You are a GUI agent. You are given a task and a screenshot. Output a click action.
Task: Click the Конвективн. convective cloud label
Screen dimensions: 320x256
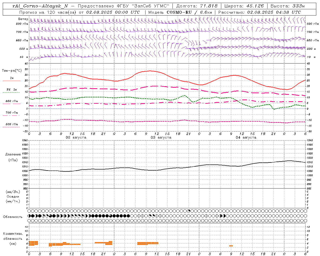pos(13,233)
